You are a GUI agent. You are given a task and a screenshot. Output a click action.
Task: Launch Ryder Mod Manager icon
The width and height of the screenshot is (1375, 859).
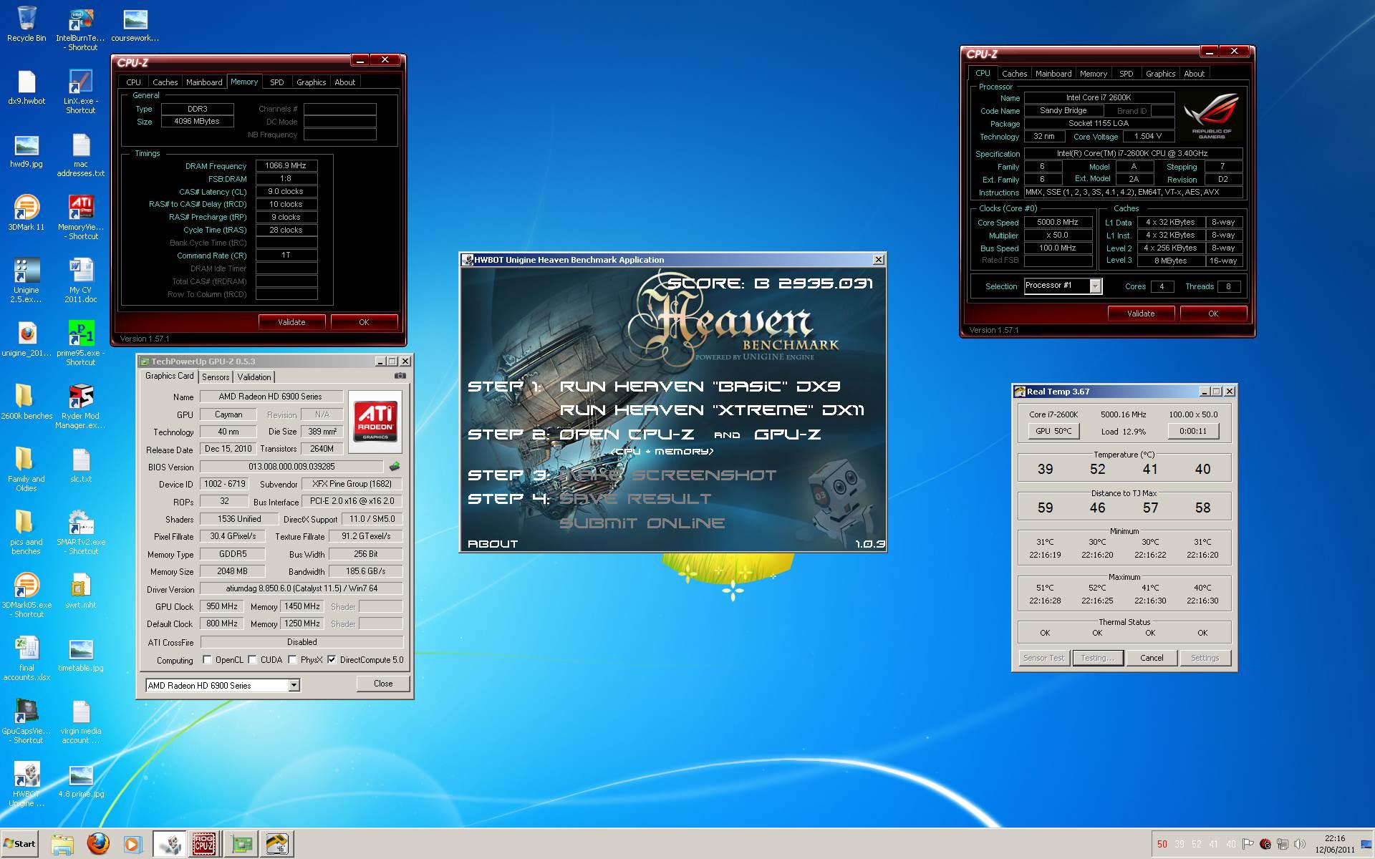pyautogui.click(x=81, y=407)
